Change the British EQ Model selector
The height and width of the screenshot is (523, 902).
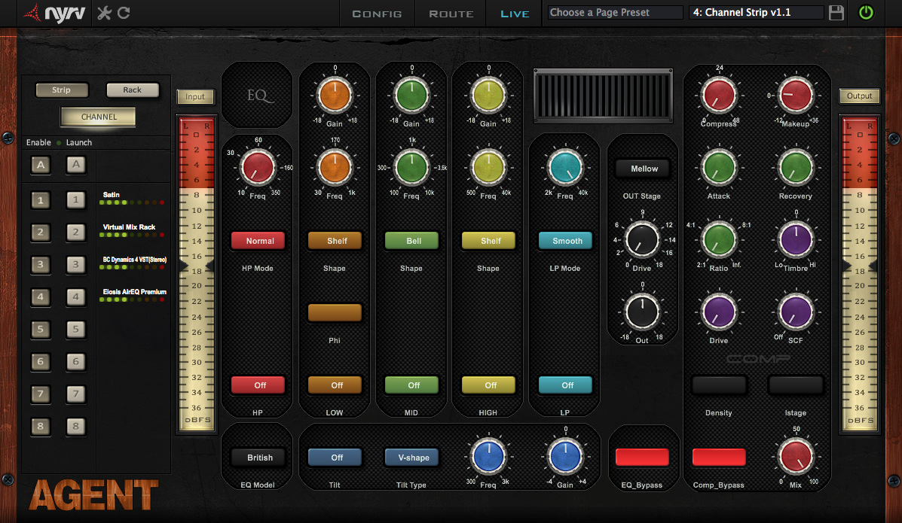click(x=260, y=458)
